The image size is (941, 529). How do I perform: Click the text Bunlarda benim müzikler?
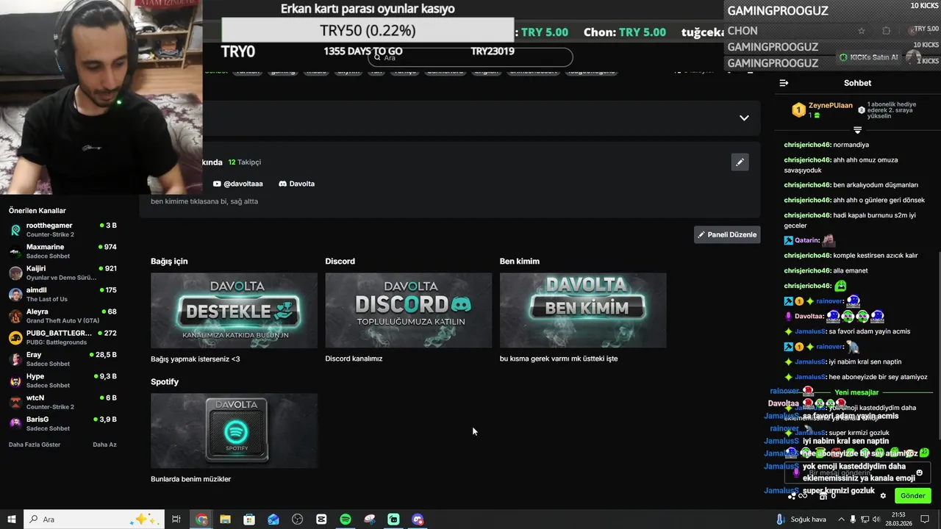point(191,479)
